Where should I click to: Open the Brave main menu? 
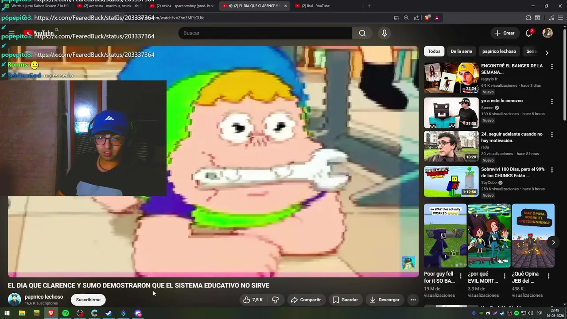point(561,18)
